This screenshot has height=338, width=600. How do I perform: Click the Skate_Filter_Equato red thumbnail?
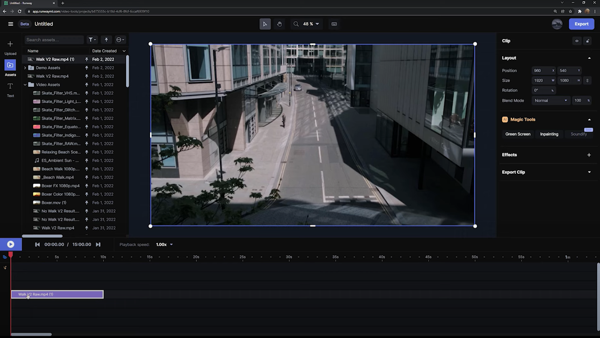point(36,127)
